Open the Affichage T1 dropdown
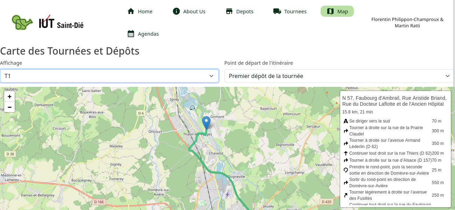This screenshot has width=455, height=210. (x=109, y=76)
